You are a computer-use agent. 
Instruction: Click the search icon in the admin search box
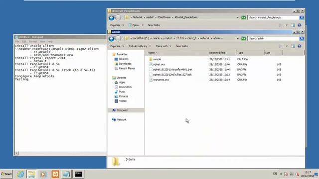coord(302,38)
